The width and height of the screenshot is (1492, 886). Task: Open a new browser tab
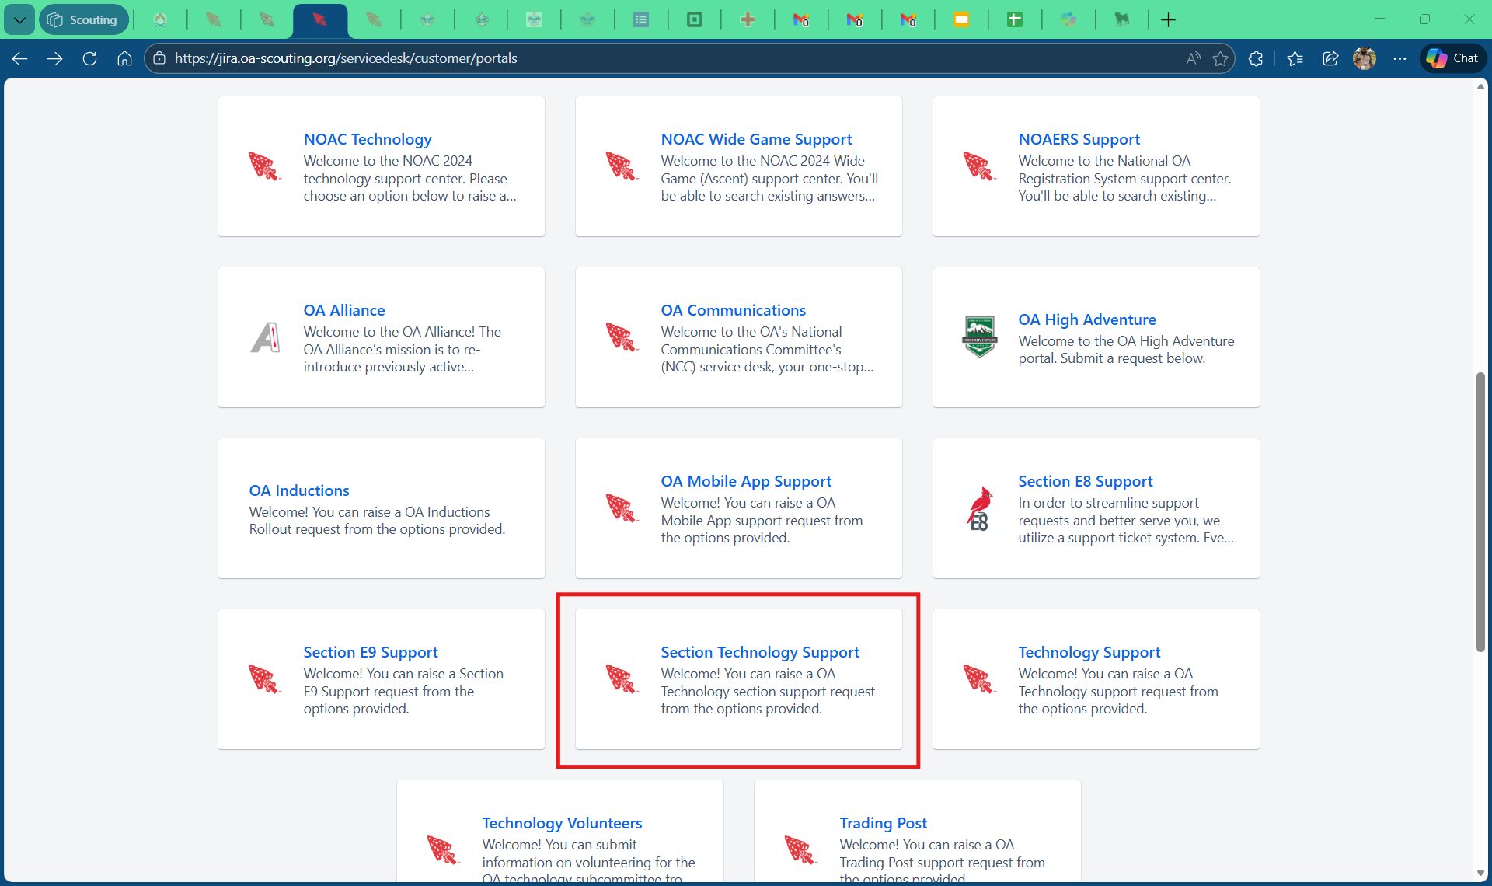[x=1168, y=19]
